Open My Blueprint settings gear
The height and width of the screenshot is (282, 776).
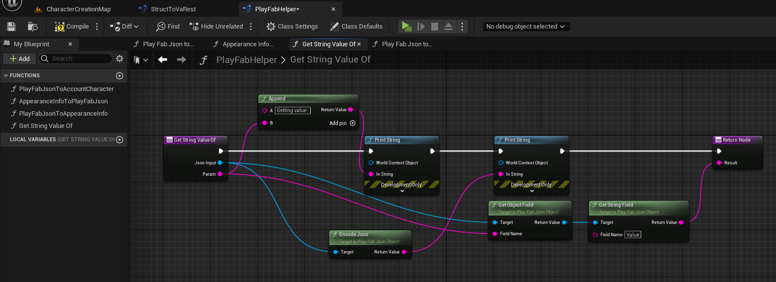point(119,59)
